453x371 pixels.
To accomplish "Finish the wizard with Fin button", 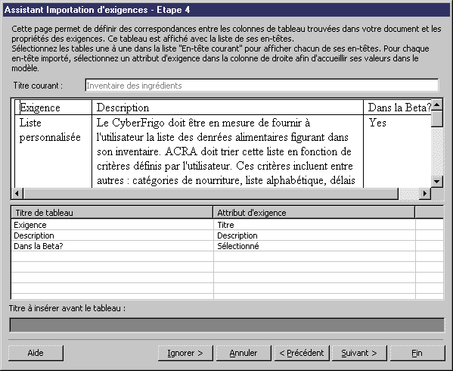I will point(417,353).
